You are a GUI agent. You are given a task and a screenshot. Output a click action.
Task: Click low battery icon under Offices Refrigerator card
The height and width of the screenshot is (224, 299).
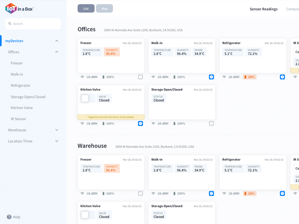[245, 77]
